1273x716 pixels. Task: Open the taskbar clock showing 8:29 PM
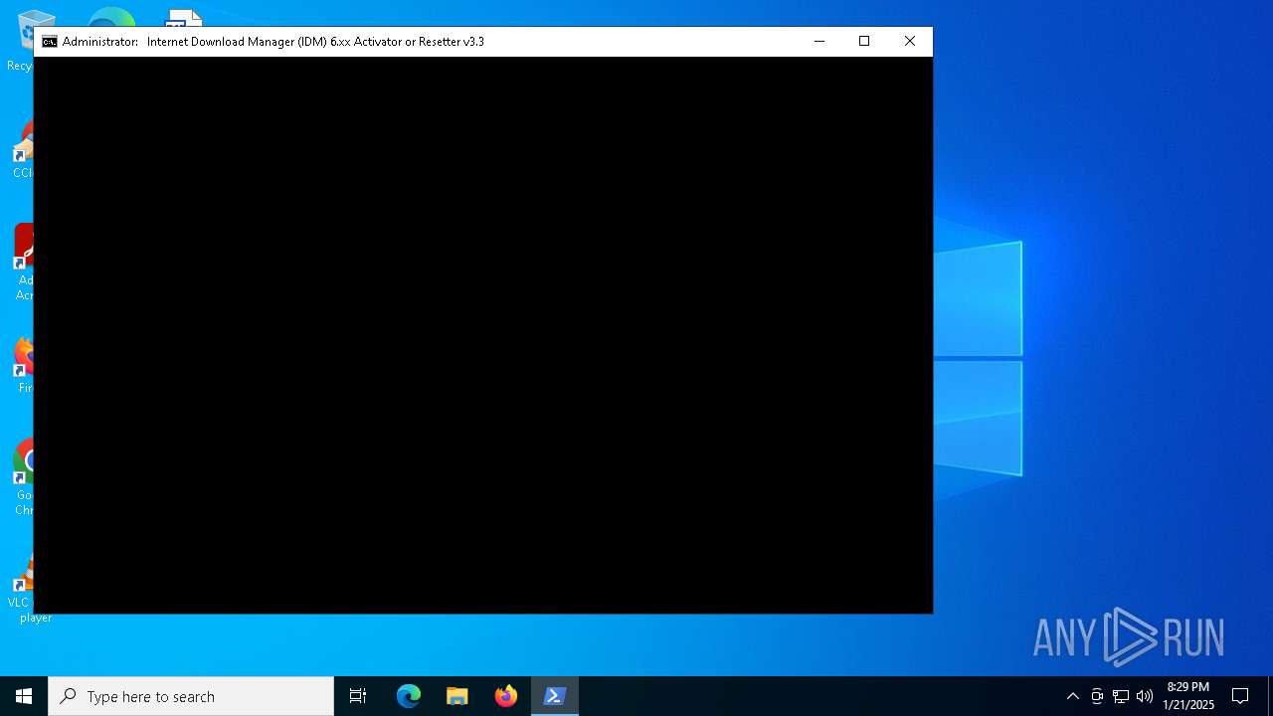coord(1188,696)
